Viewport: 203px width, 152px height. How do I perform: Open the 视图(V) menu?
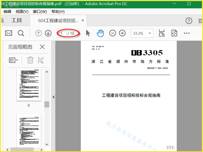coord(22,11)
